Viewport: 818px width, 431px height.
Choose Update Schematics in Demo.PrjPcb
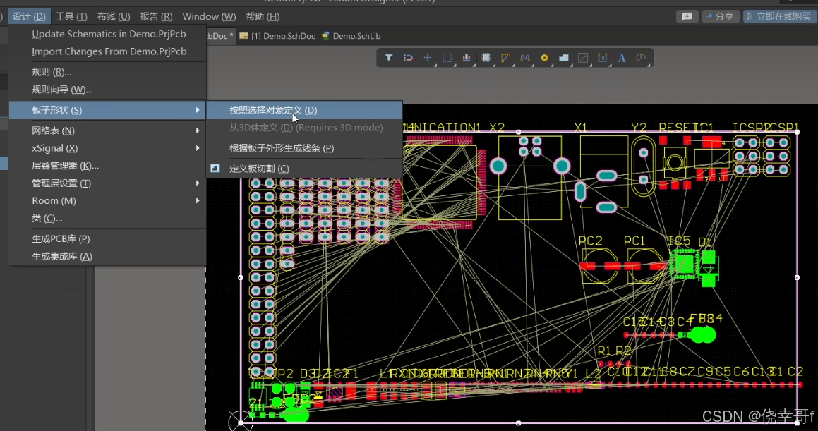point(108,34)
